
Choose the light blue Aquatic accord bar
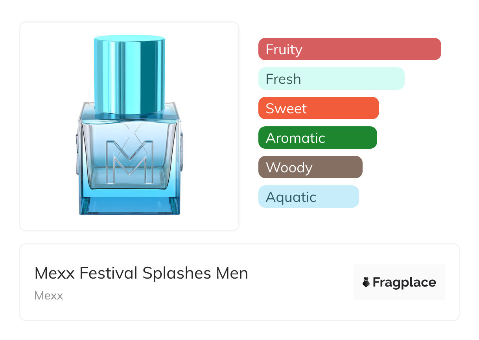point(308,197)
